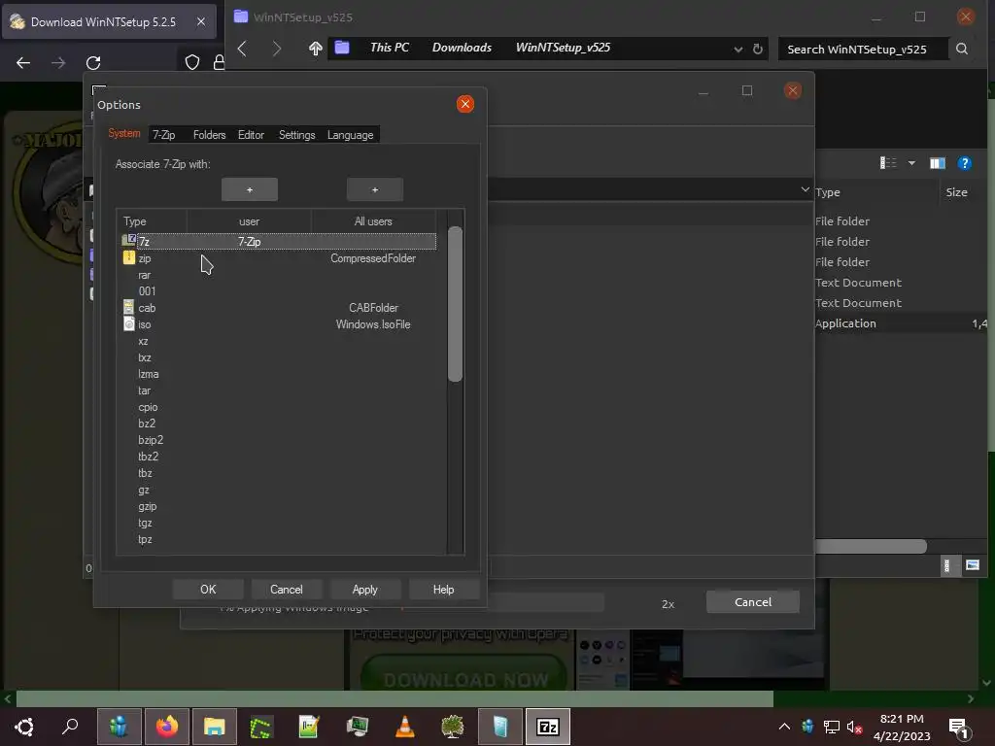The height and width of the screenshot is (746, 995).
Task: Click the Size column header in explorer
Action: point(956,192)
